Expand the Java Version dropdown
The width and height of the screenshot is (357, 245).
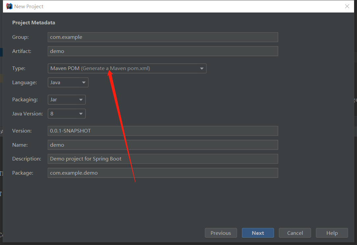click(66, 114)
